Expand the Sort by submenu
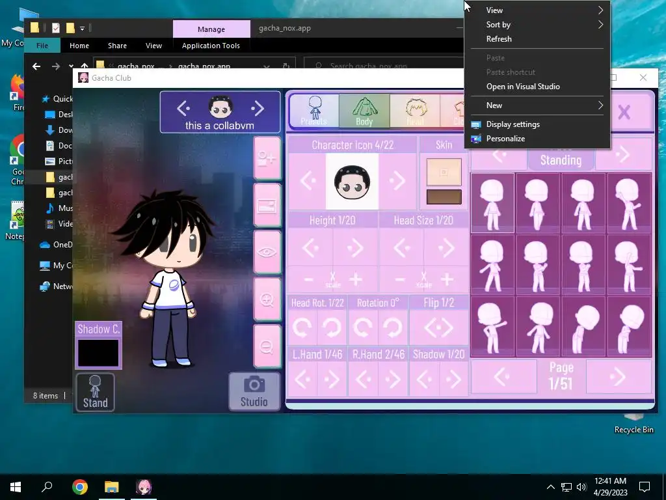The image size is (666, 500). tap(537, 25)
